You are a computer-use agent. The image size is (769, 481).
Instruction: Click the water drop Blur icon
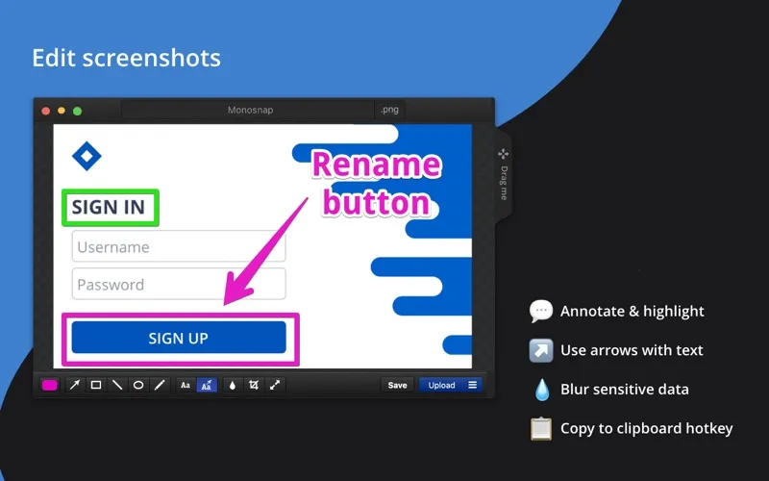pyautogui.click(x=542, y=390)
